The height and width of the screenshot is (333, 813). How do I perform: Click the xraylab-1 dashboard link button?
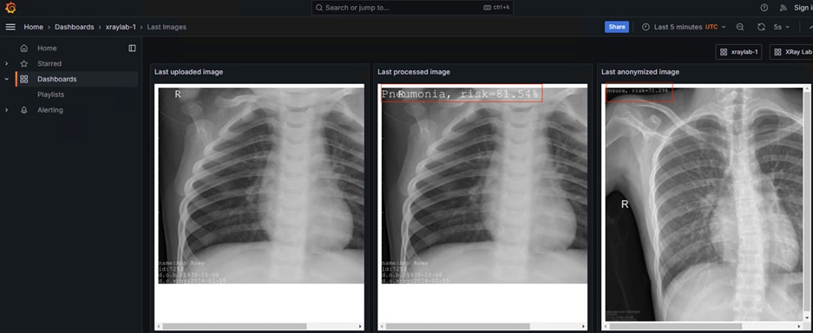738,52
